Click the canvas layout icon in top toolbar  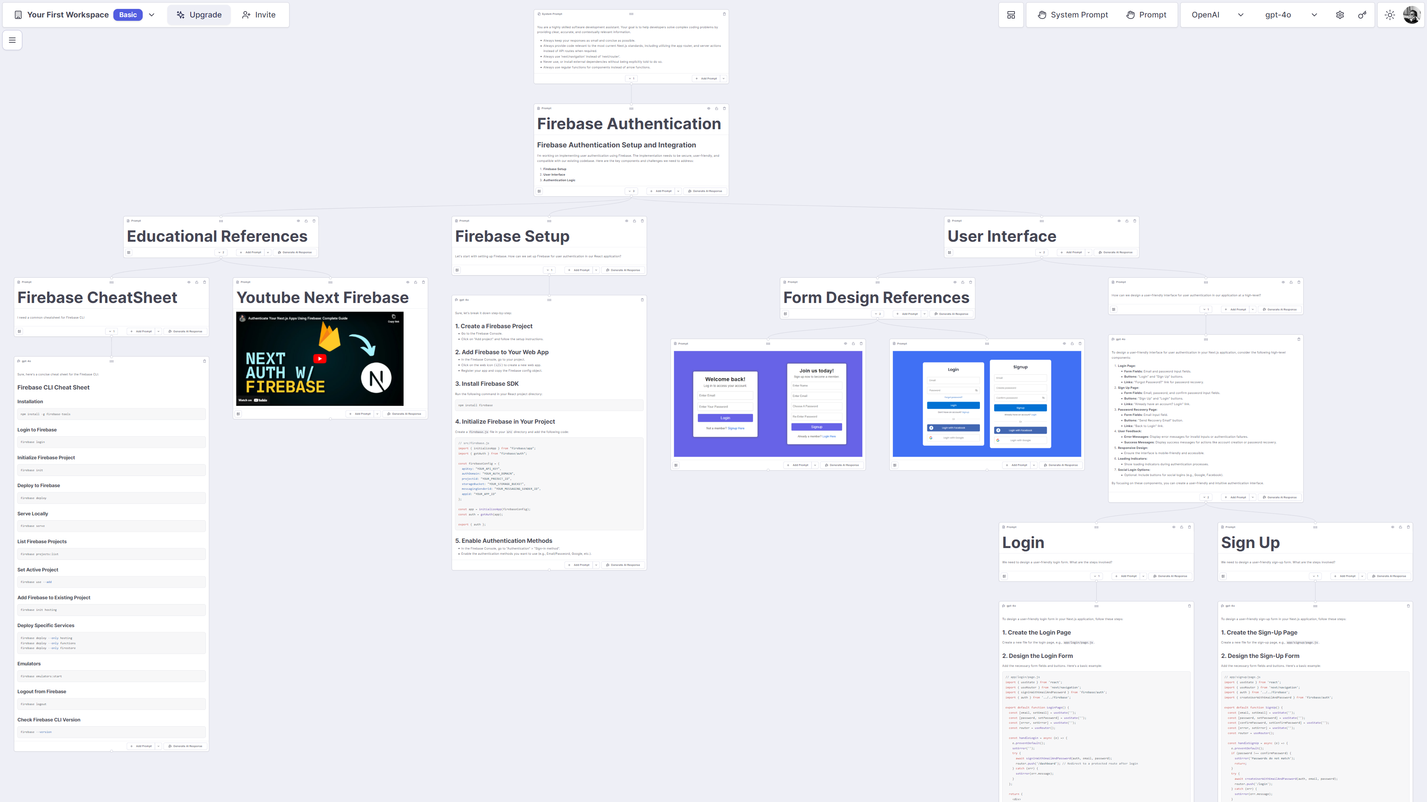click(1011, 15)
